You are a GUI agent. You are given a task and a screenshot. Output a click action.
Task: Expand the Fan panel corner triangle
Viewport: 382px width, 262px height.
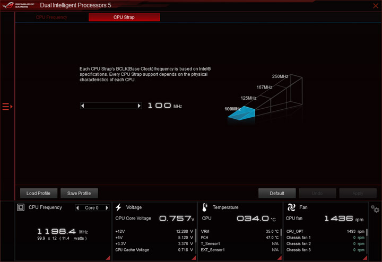click(x=365, y=258)
